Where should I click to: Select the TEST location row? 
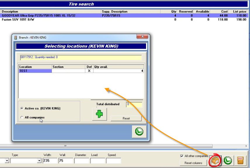[81, 71]
